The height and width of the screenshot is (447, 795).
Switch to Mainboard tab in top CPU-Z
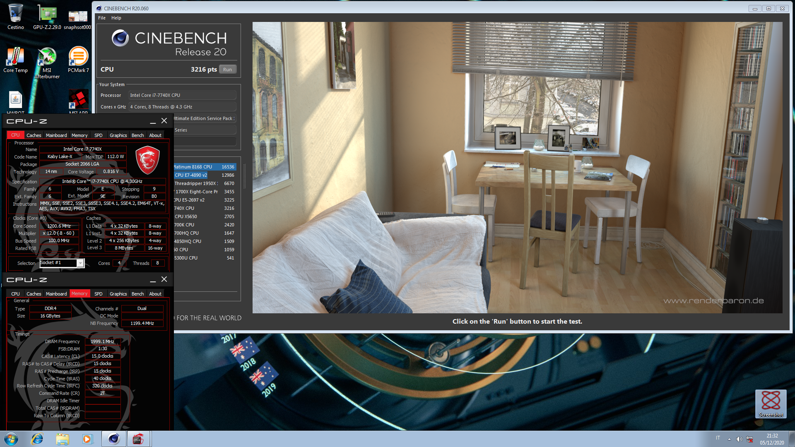pyautogui.click(x=56, y=135)
